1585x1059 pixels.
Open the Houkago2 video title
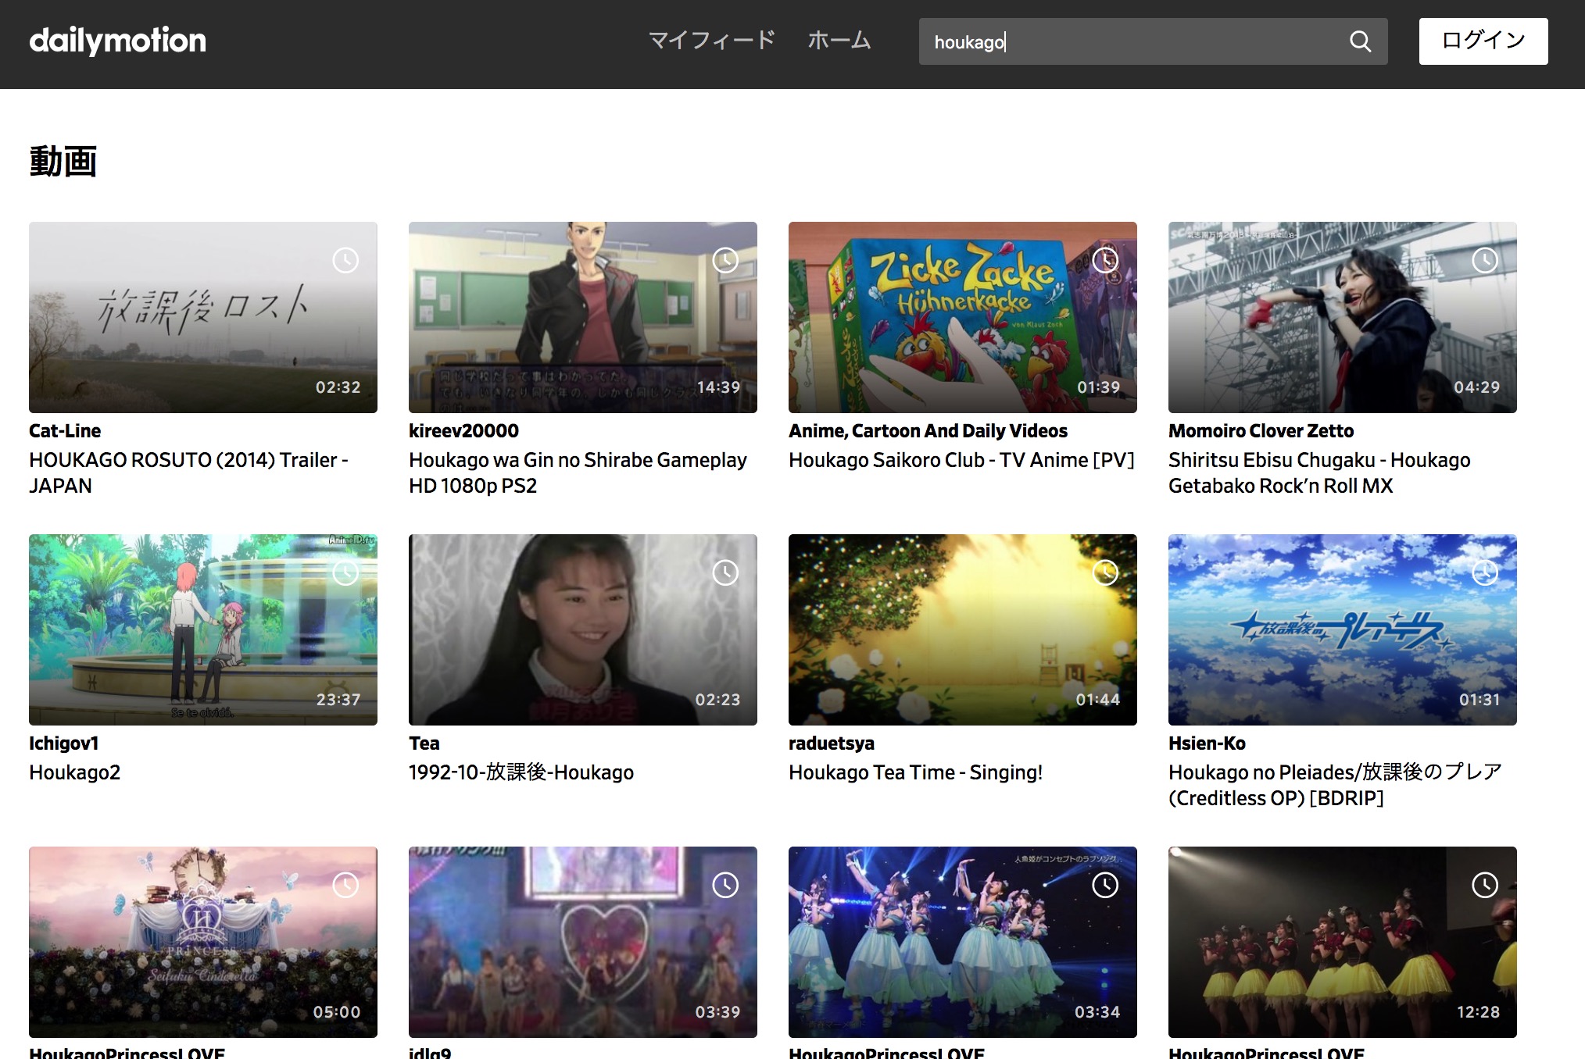tap(74, 772)
